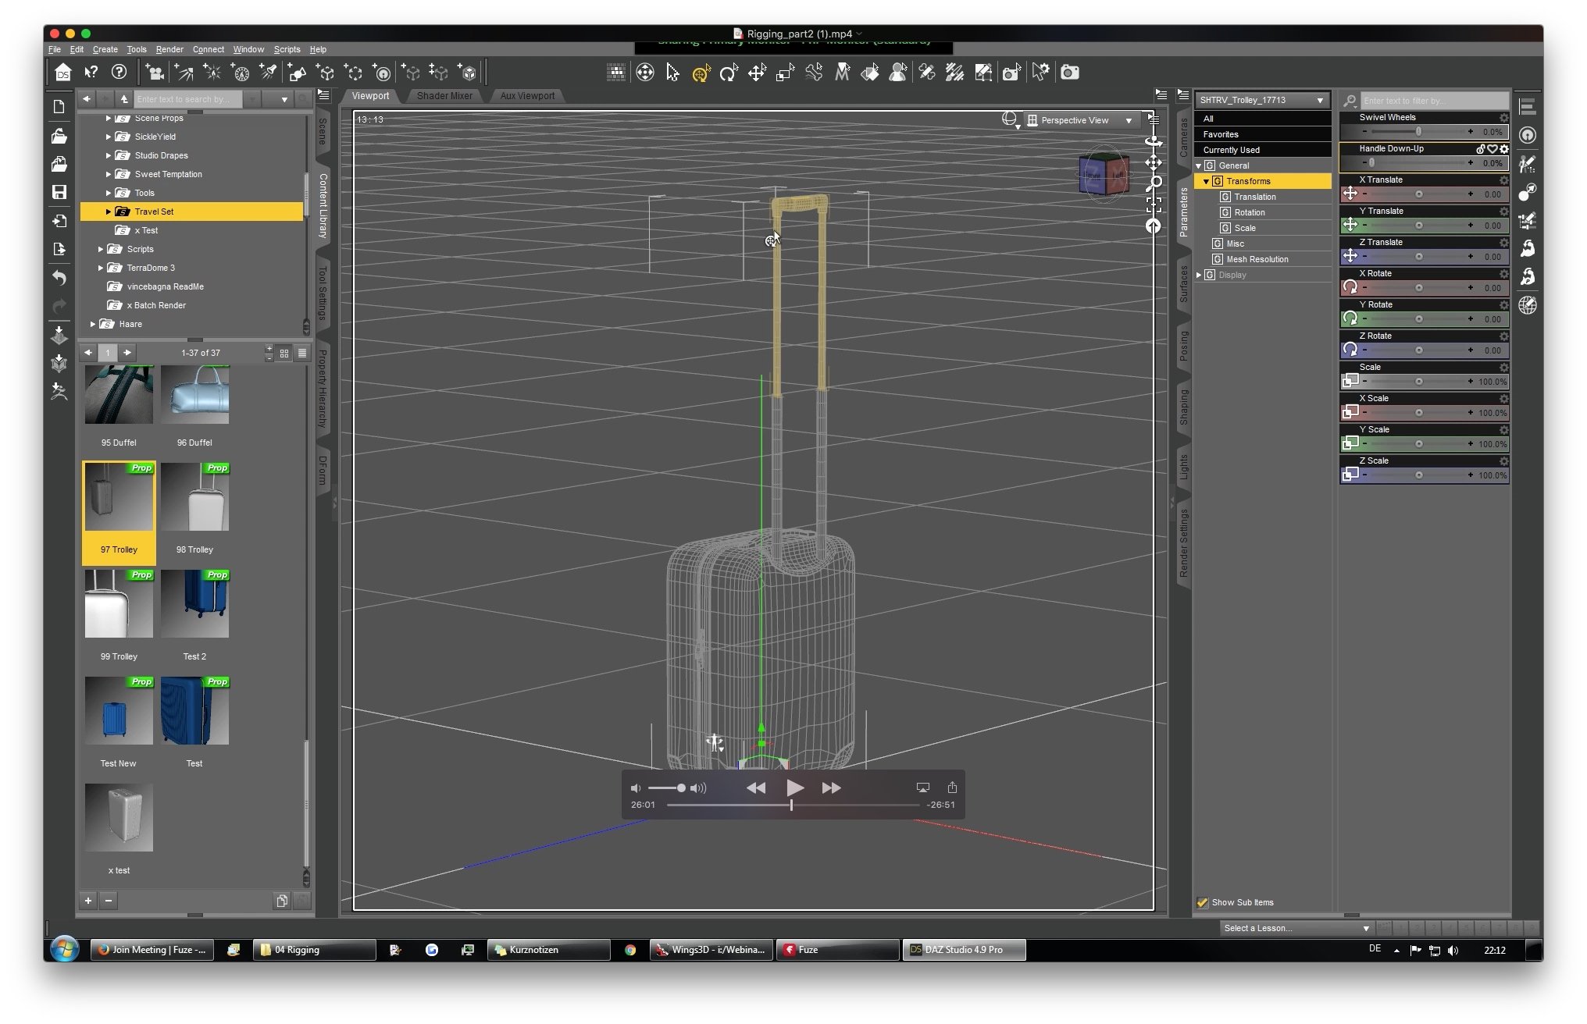Click the render camera icon
1587x1024 pixels.
(1069, 73)
